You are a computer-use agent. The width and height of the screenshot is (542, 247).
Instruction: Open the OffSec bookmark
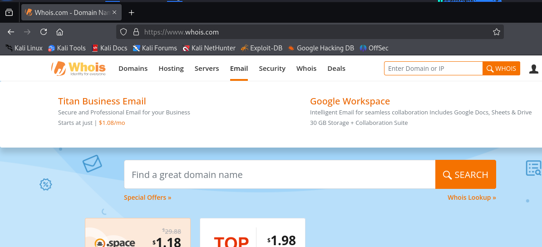point(374,48)
